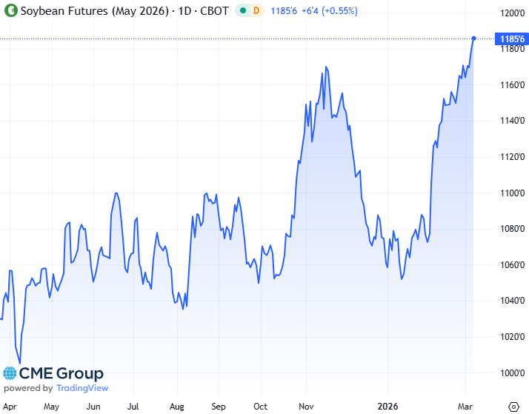The width and height of the screenshot is (529, 414).
Task: Click the Aug label on time axis
Action: click(x=177, y=406)
